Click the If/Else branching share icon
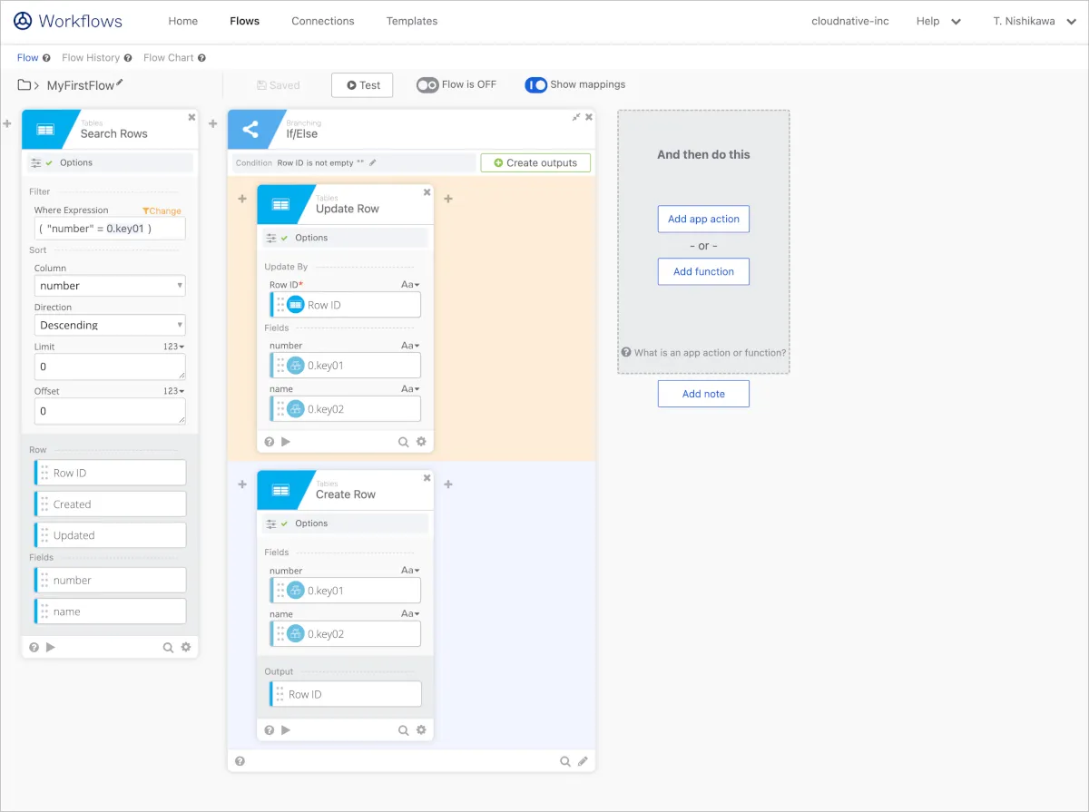The width and height of the screenshot is (1089, 812). point(250,130)
